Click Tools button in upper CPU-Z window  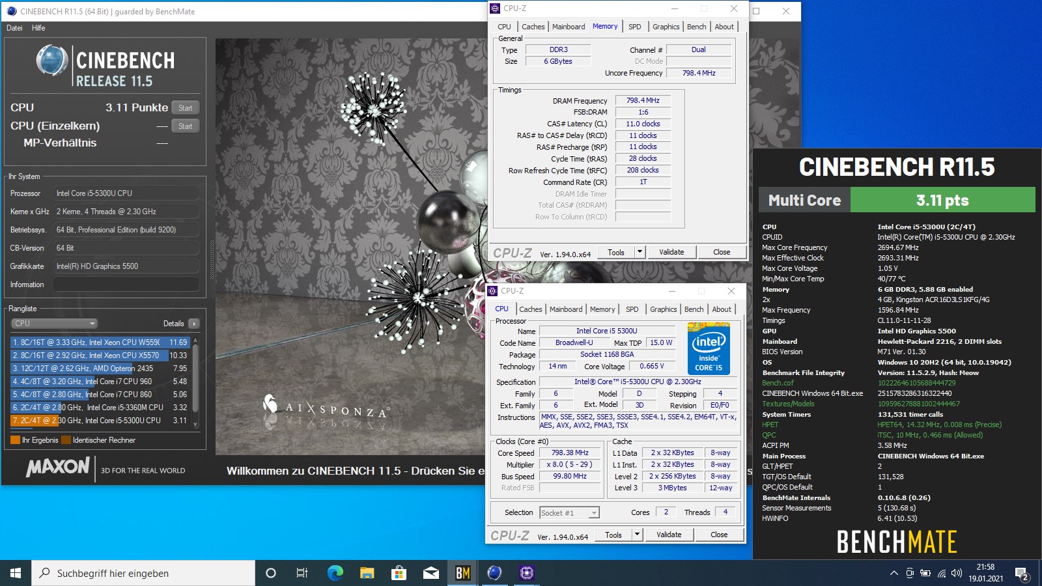coord(615,253)
